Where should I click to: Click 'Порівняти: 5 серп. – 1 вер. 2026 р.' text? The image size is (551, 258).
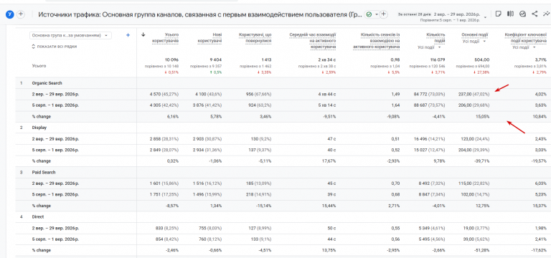click(450, 20)
